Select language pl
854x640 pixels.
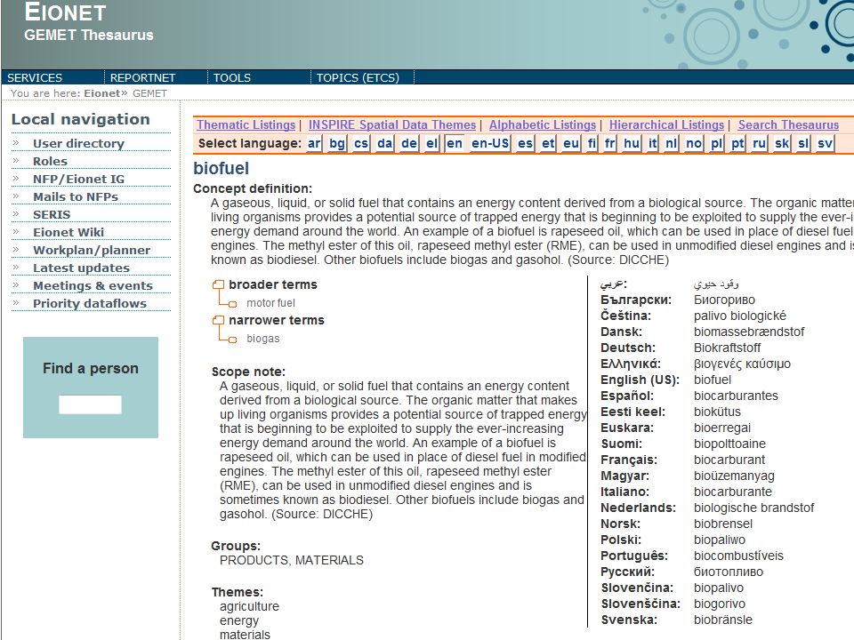(x=717, y=144)
